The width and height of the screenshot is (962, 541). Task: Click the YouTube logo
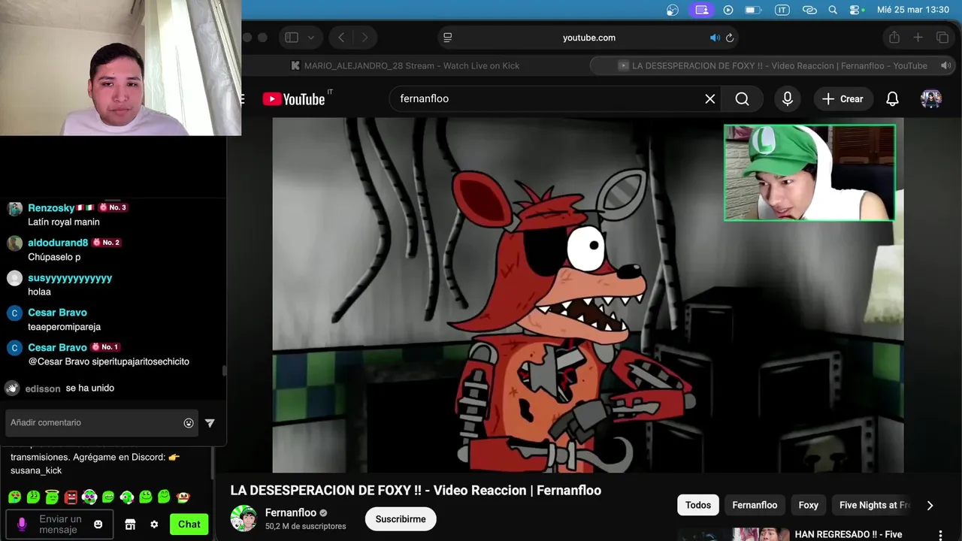pyautogui.click(x=294, y=99)
